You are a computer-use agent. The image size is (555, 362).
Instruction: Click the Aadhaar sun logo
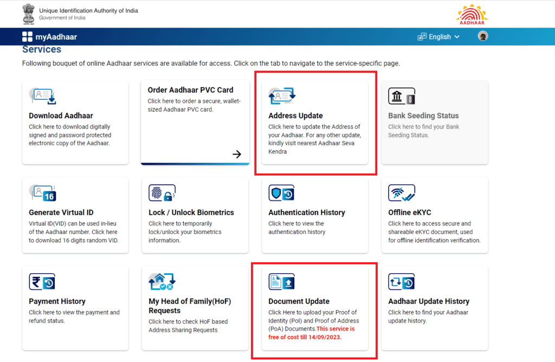pyautogui.click(x=472, y=15)
